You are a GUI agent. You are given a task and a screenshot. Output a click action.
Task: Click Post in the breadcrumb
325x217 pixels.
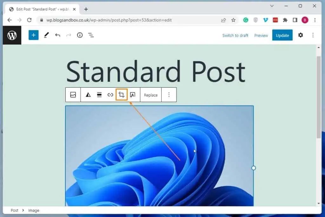click(x=15, y=210)
